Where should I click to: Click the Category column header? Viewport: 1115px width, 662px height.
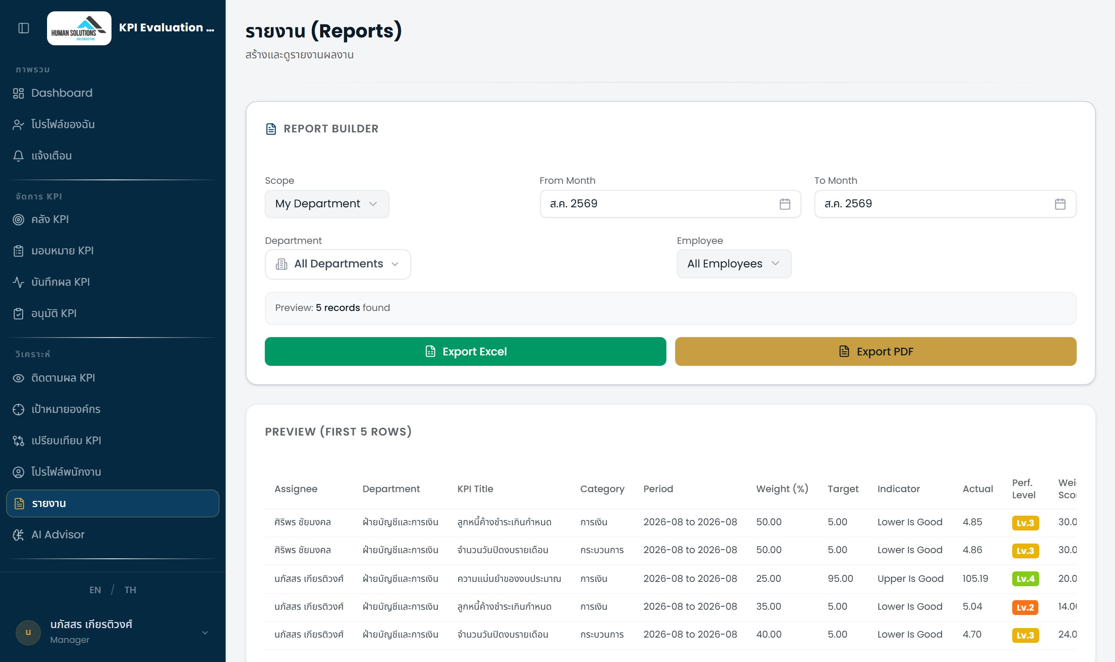[x=602, y=489]
